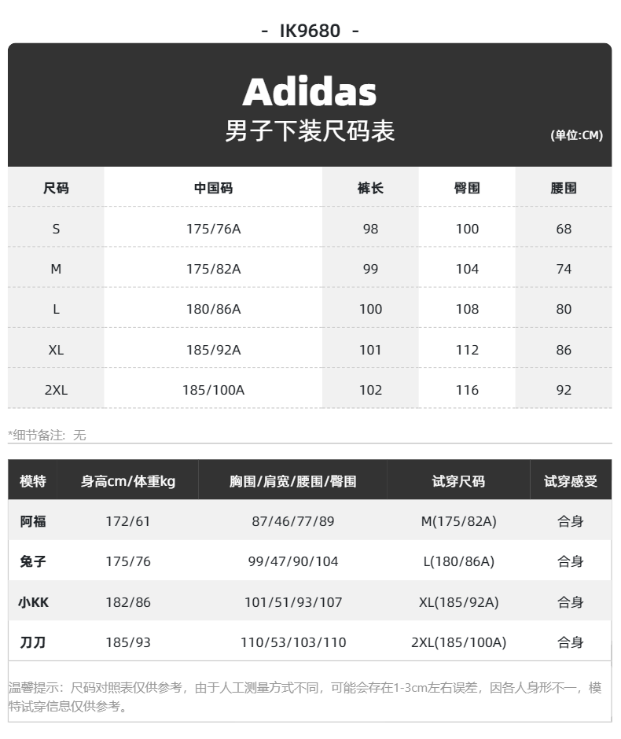Click the 108 hip value for size L
This screenshot has width=621, height=739.
467,309
